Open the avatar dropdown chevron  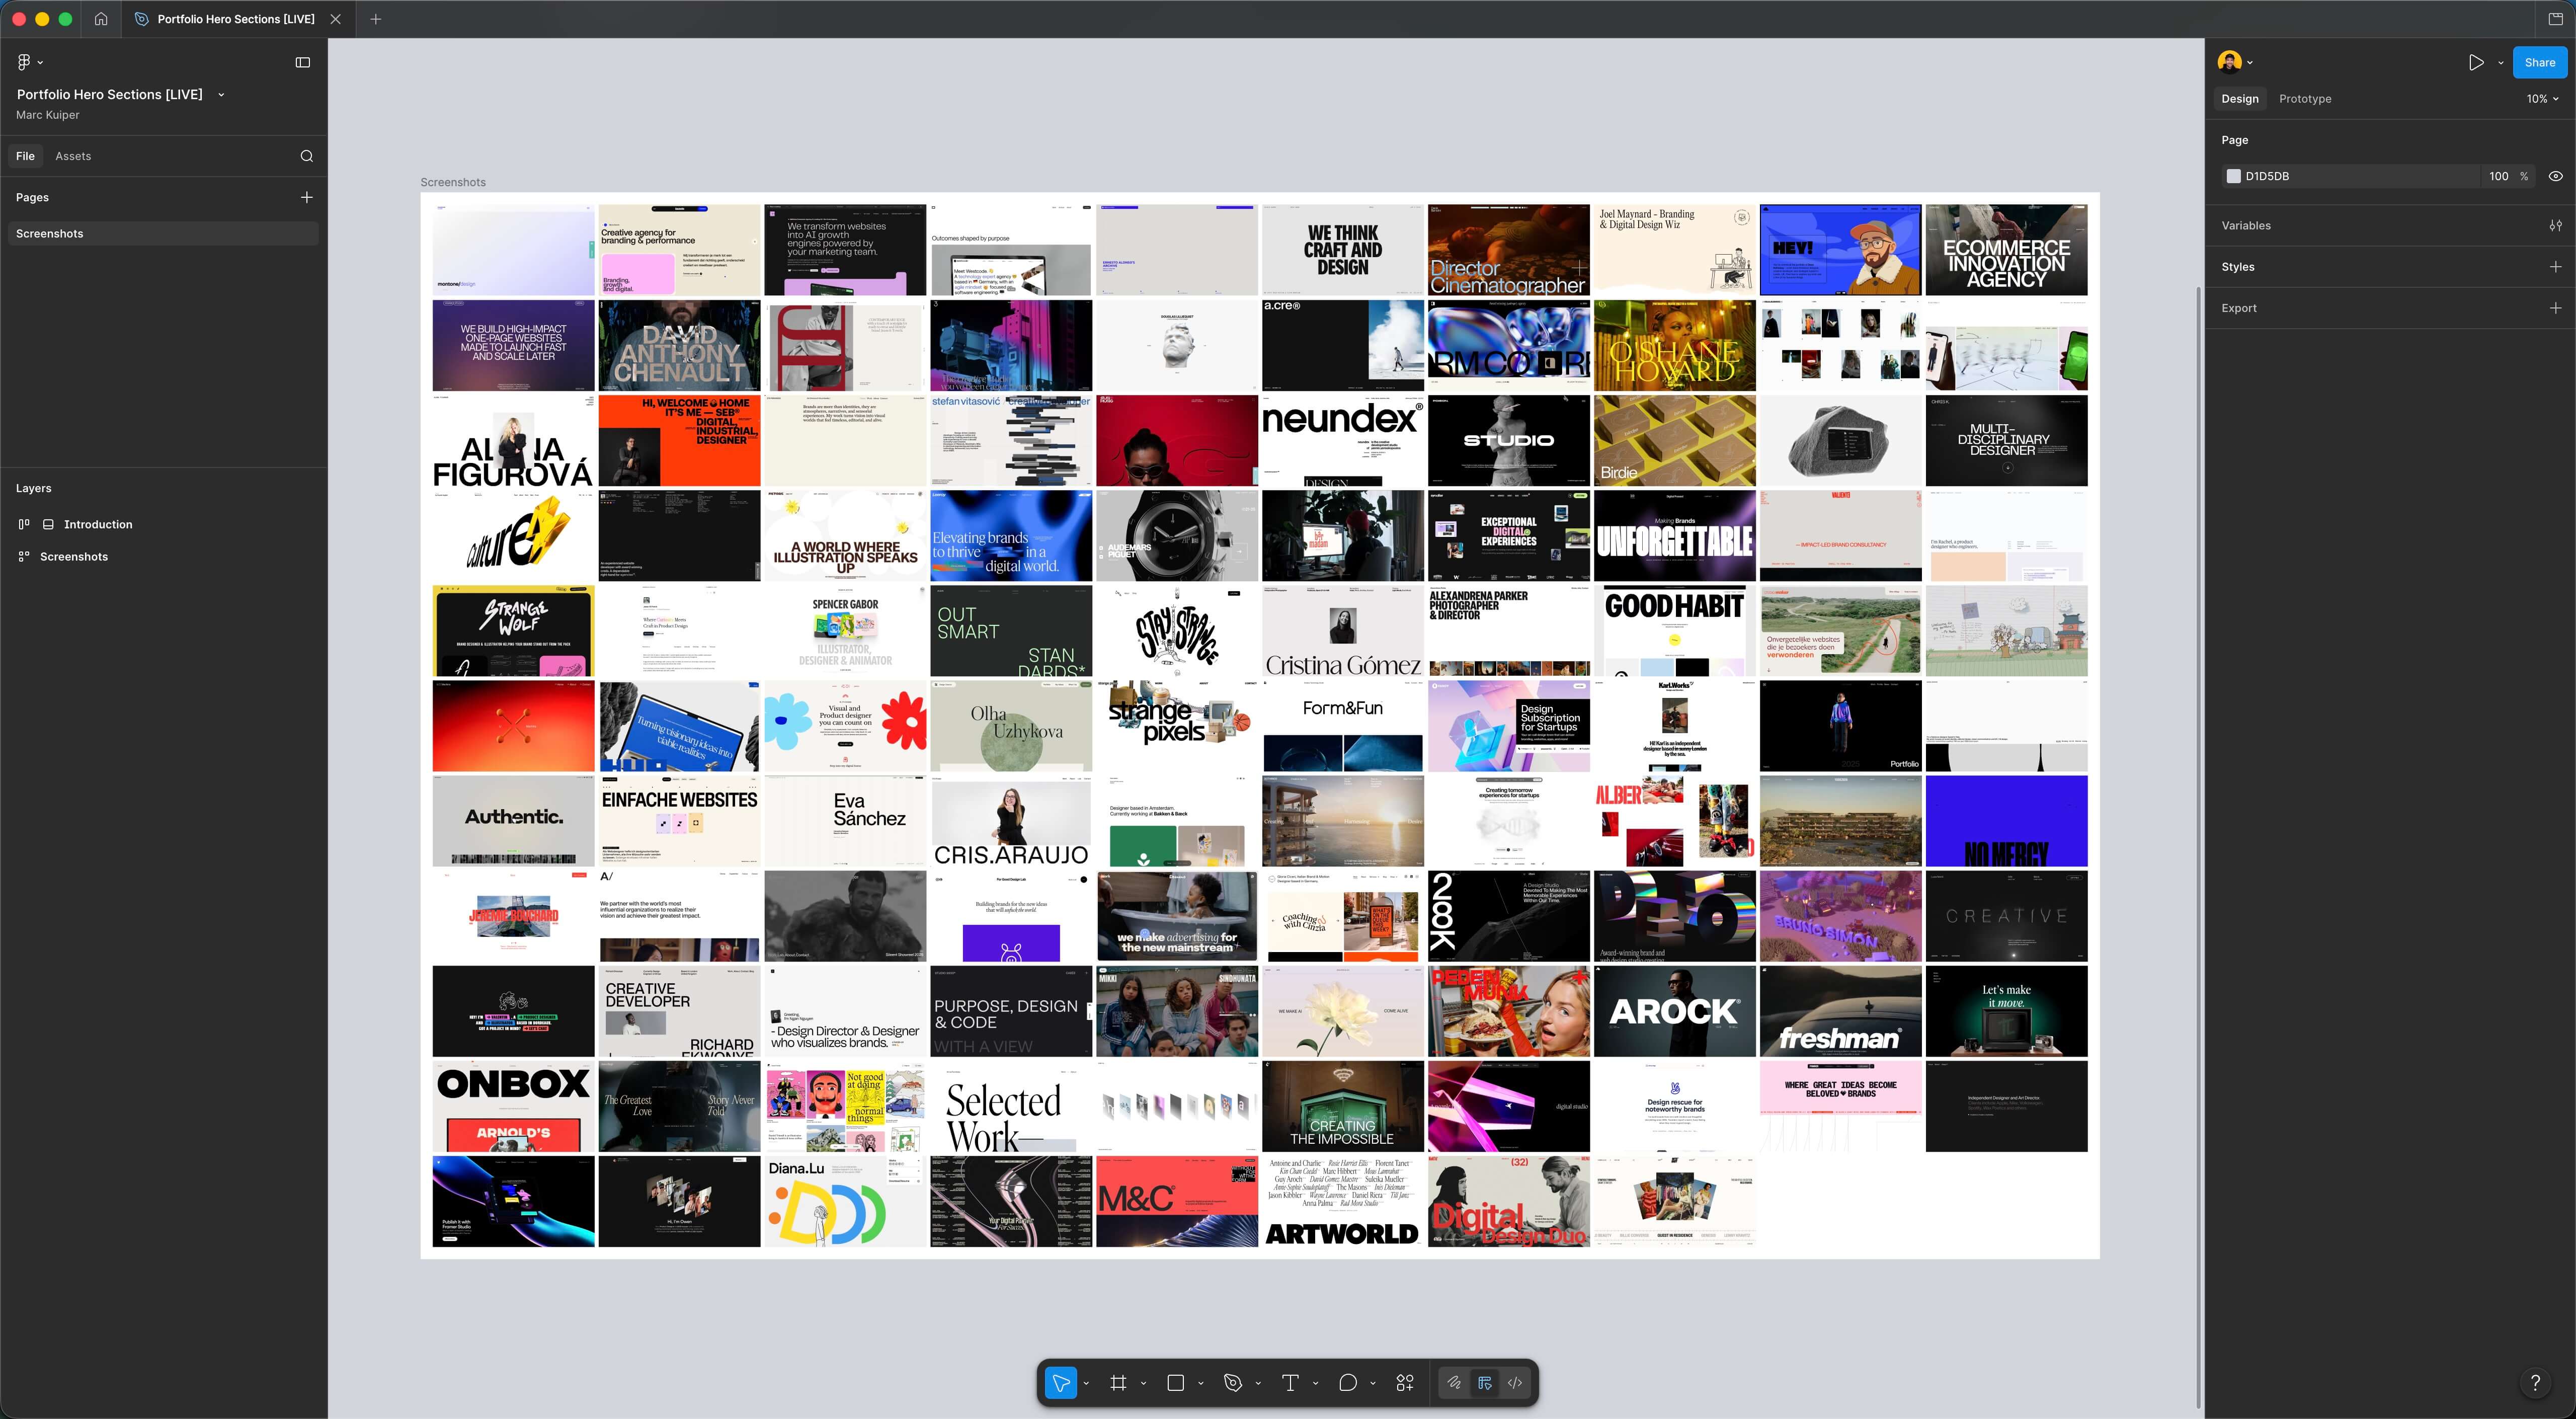click(x=2250, y=62)
